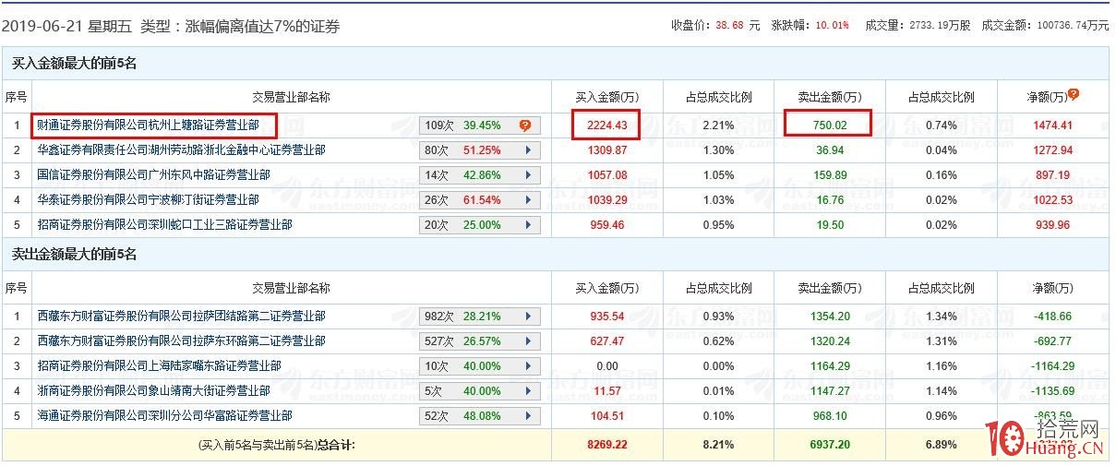The height and width of the screenshot is (466, 1116).
Task: Expand the 5次 40.00% details arrow
Action: [528, 391]
